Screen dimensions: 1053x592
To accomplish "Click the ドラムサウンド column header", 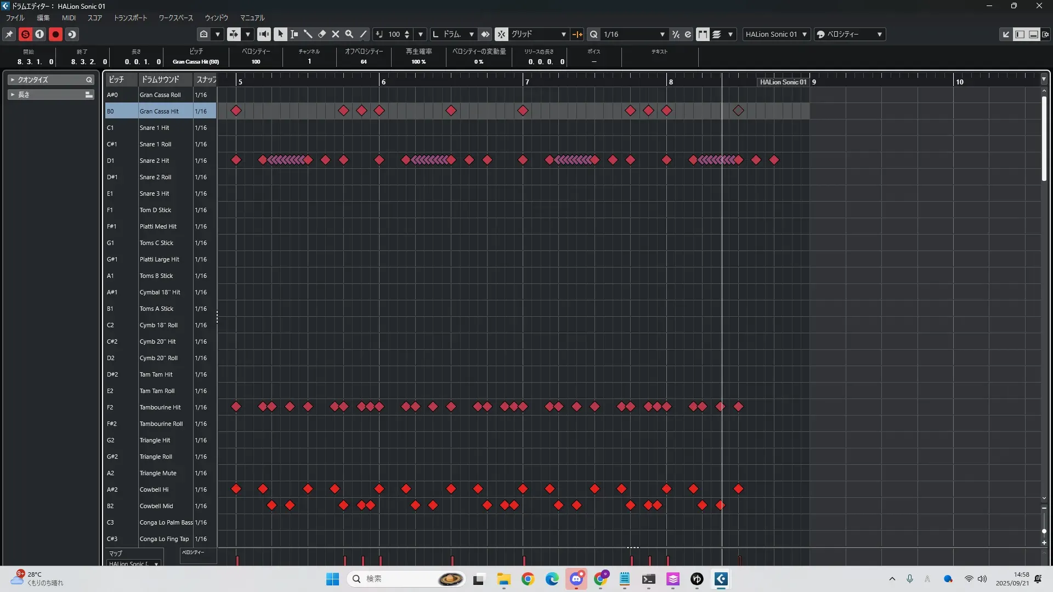I will [x=161, y=79].
